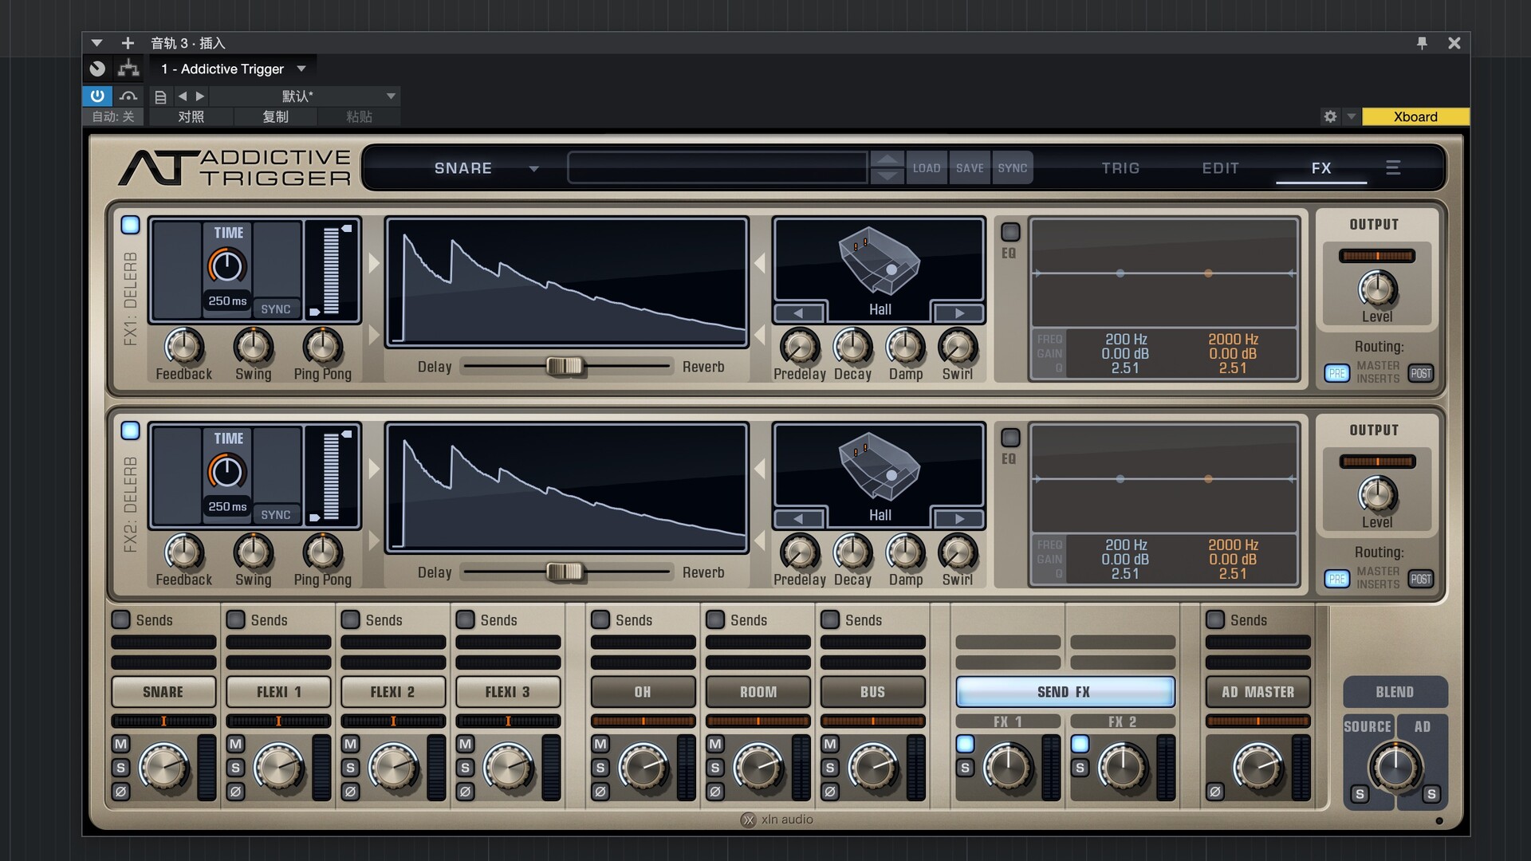This screenshot has height=861, width=1531.
Task: Select next reverb type in FX2
Action: (959, 519)
